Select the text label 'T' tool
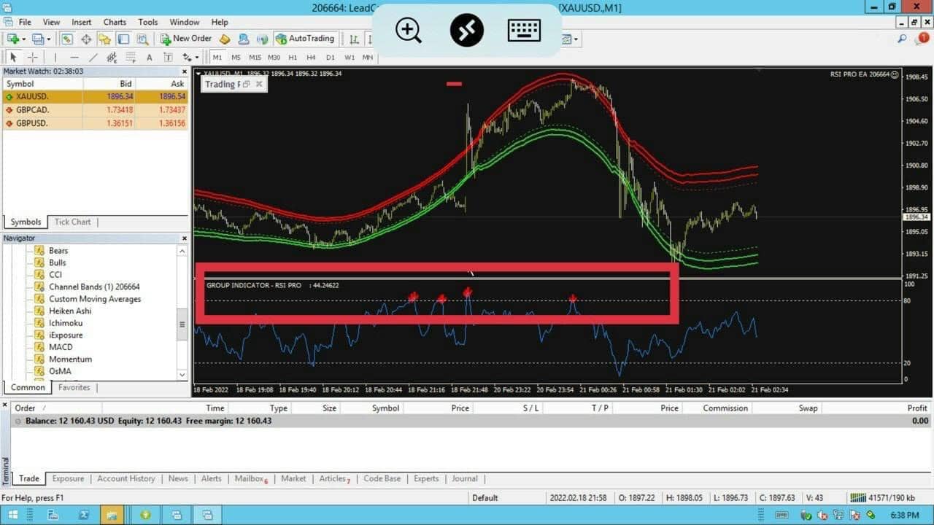934x525 pixels. pyautogui.click(x=168, y=57)
